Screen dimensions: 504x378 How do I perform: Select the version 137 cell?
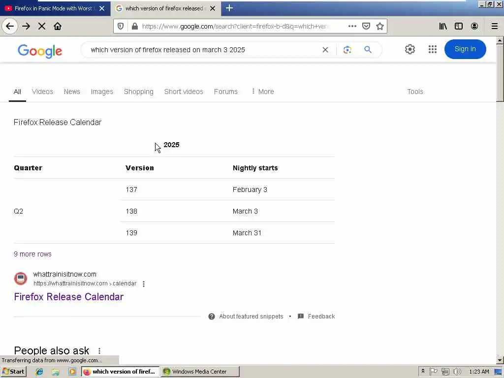pos(131,189)
